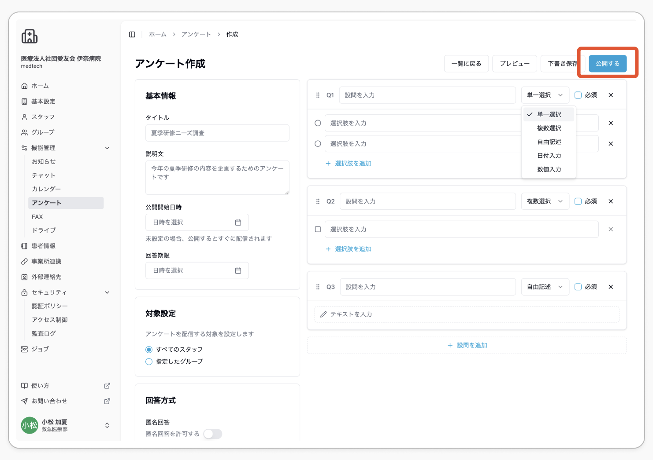Focus the 説明文 text area
Screen dimensions: 653x460
click(217, 178)
